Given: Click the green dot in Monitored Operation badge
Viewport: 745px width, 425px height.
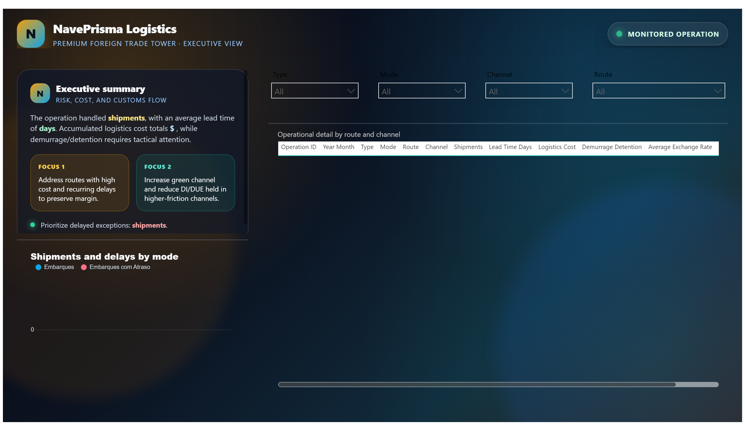Looking at the screenshot, I should [619, 34].
